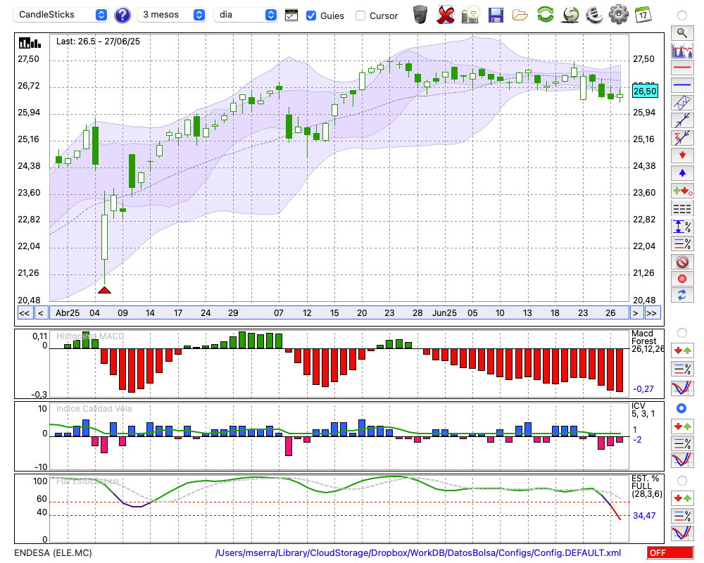Screen dimensions: 704x563
Task: Click the red prohibition sign icon
Action: pos(682,261)
